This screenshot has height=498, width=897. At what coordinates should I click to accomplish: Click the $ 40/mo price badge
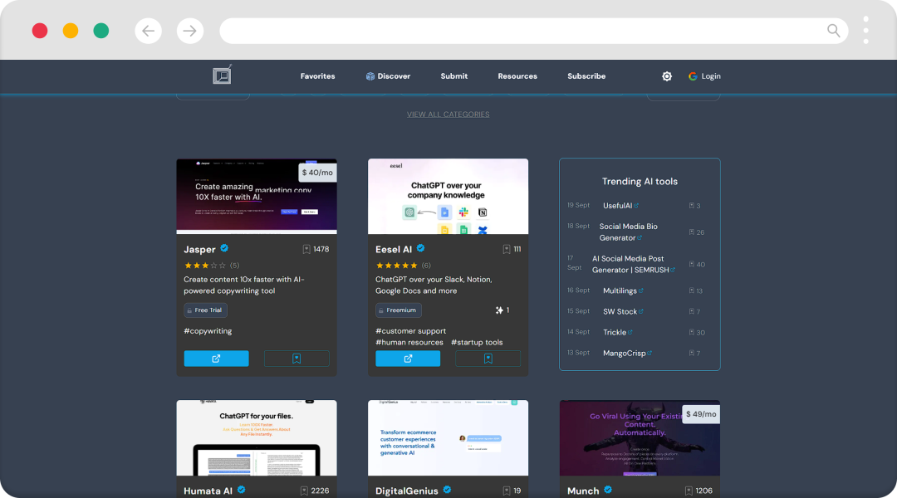(x=317, y=172)
